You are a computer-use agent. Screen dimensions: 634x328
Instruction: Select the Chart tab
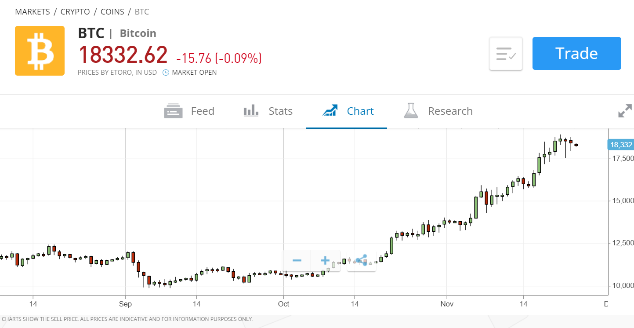pyautogui.click(x=348, y=111)
